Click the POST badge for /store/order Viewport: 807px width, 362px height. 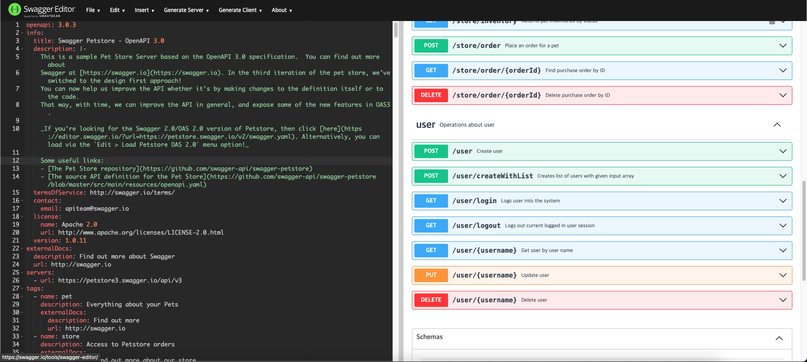tap(431, 46)
